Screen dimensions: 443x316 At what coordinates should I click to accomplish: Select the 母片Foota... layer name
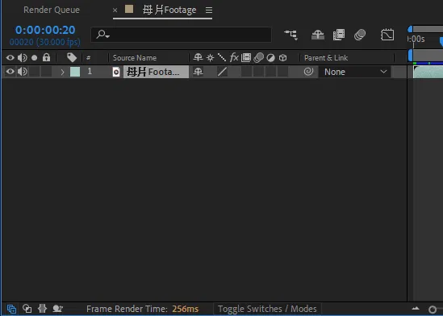156,72
